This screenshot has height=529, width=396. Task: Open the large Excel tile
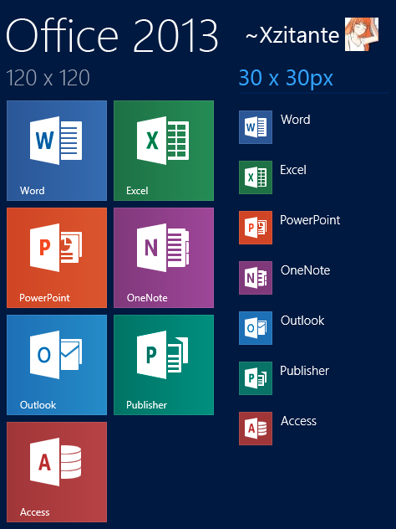pos(164,151)
